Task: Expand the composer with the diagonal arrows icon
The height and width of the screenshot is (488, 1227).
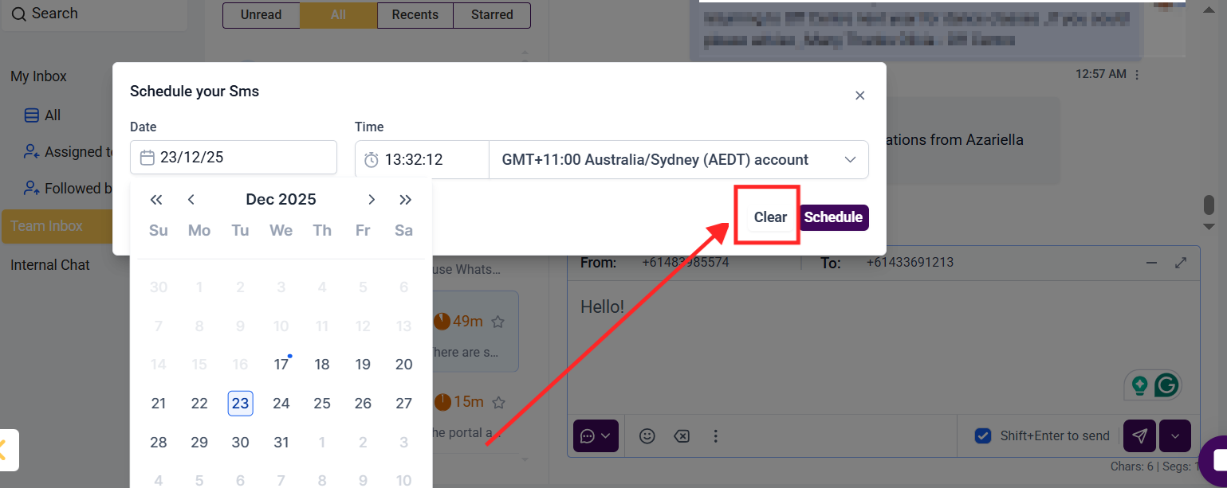Action: pos(1181,263)
